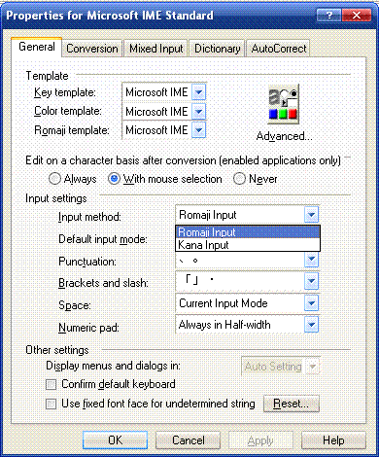Choose With mouse selection option
The height and width of the screenshot is (457, 379).
114,179
